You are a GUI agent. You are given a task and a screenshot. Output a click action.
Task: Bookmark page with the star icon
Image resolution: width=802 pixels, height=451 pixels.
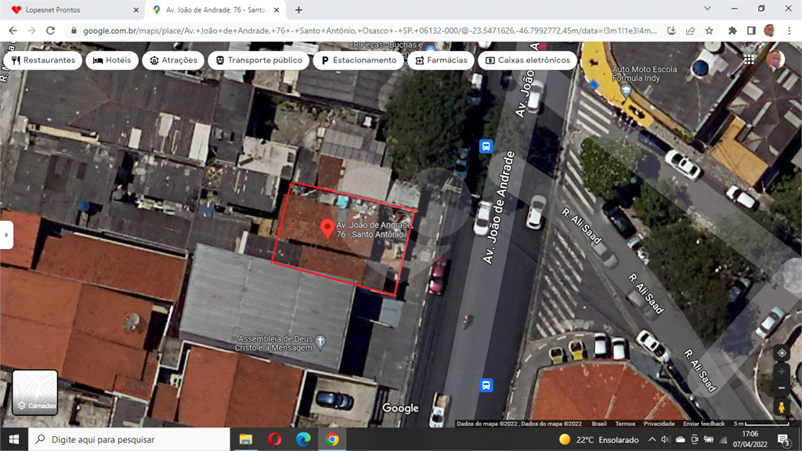709,31
